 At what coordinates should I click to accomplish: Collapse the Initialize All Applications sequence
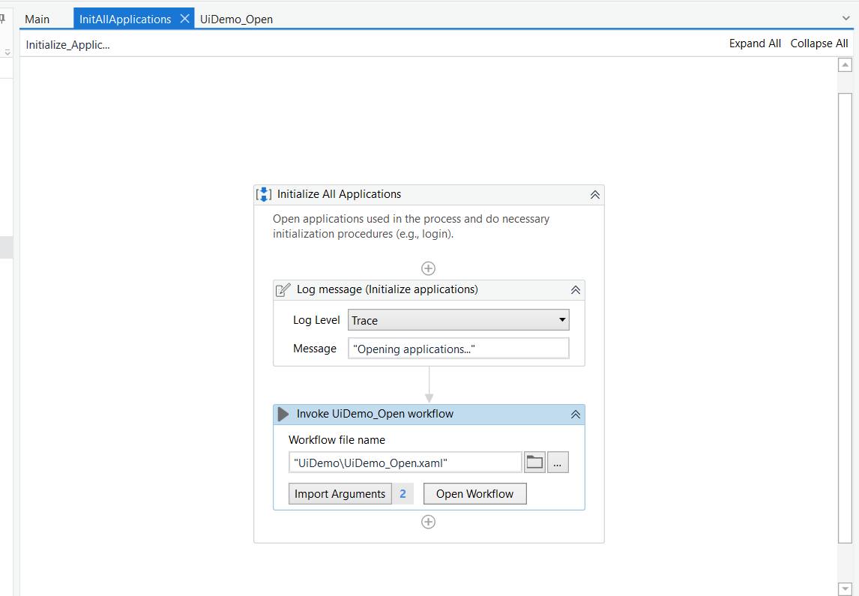coord(594,194)
